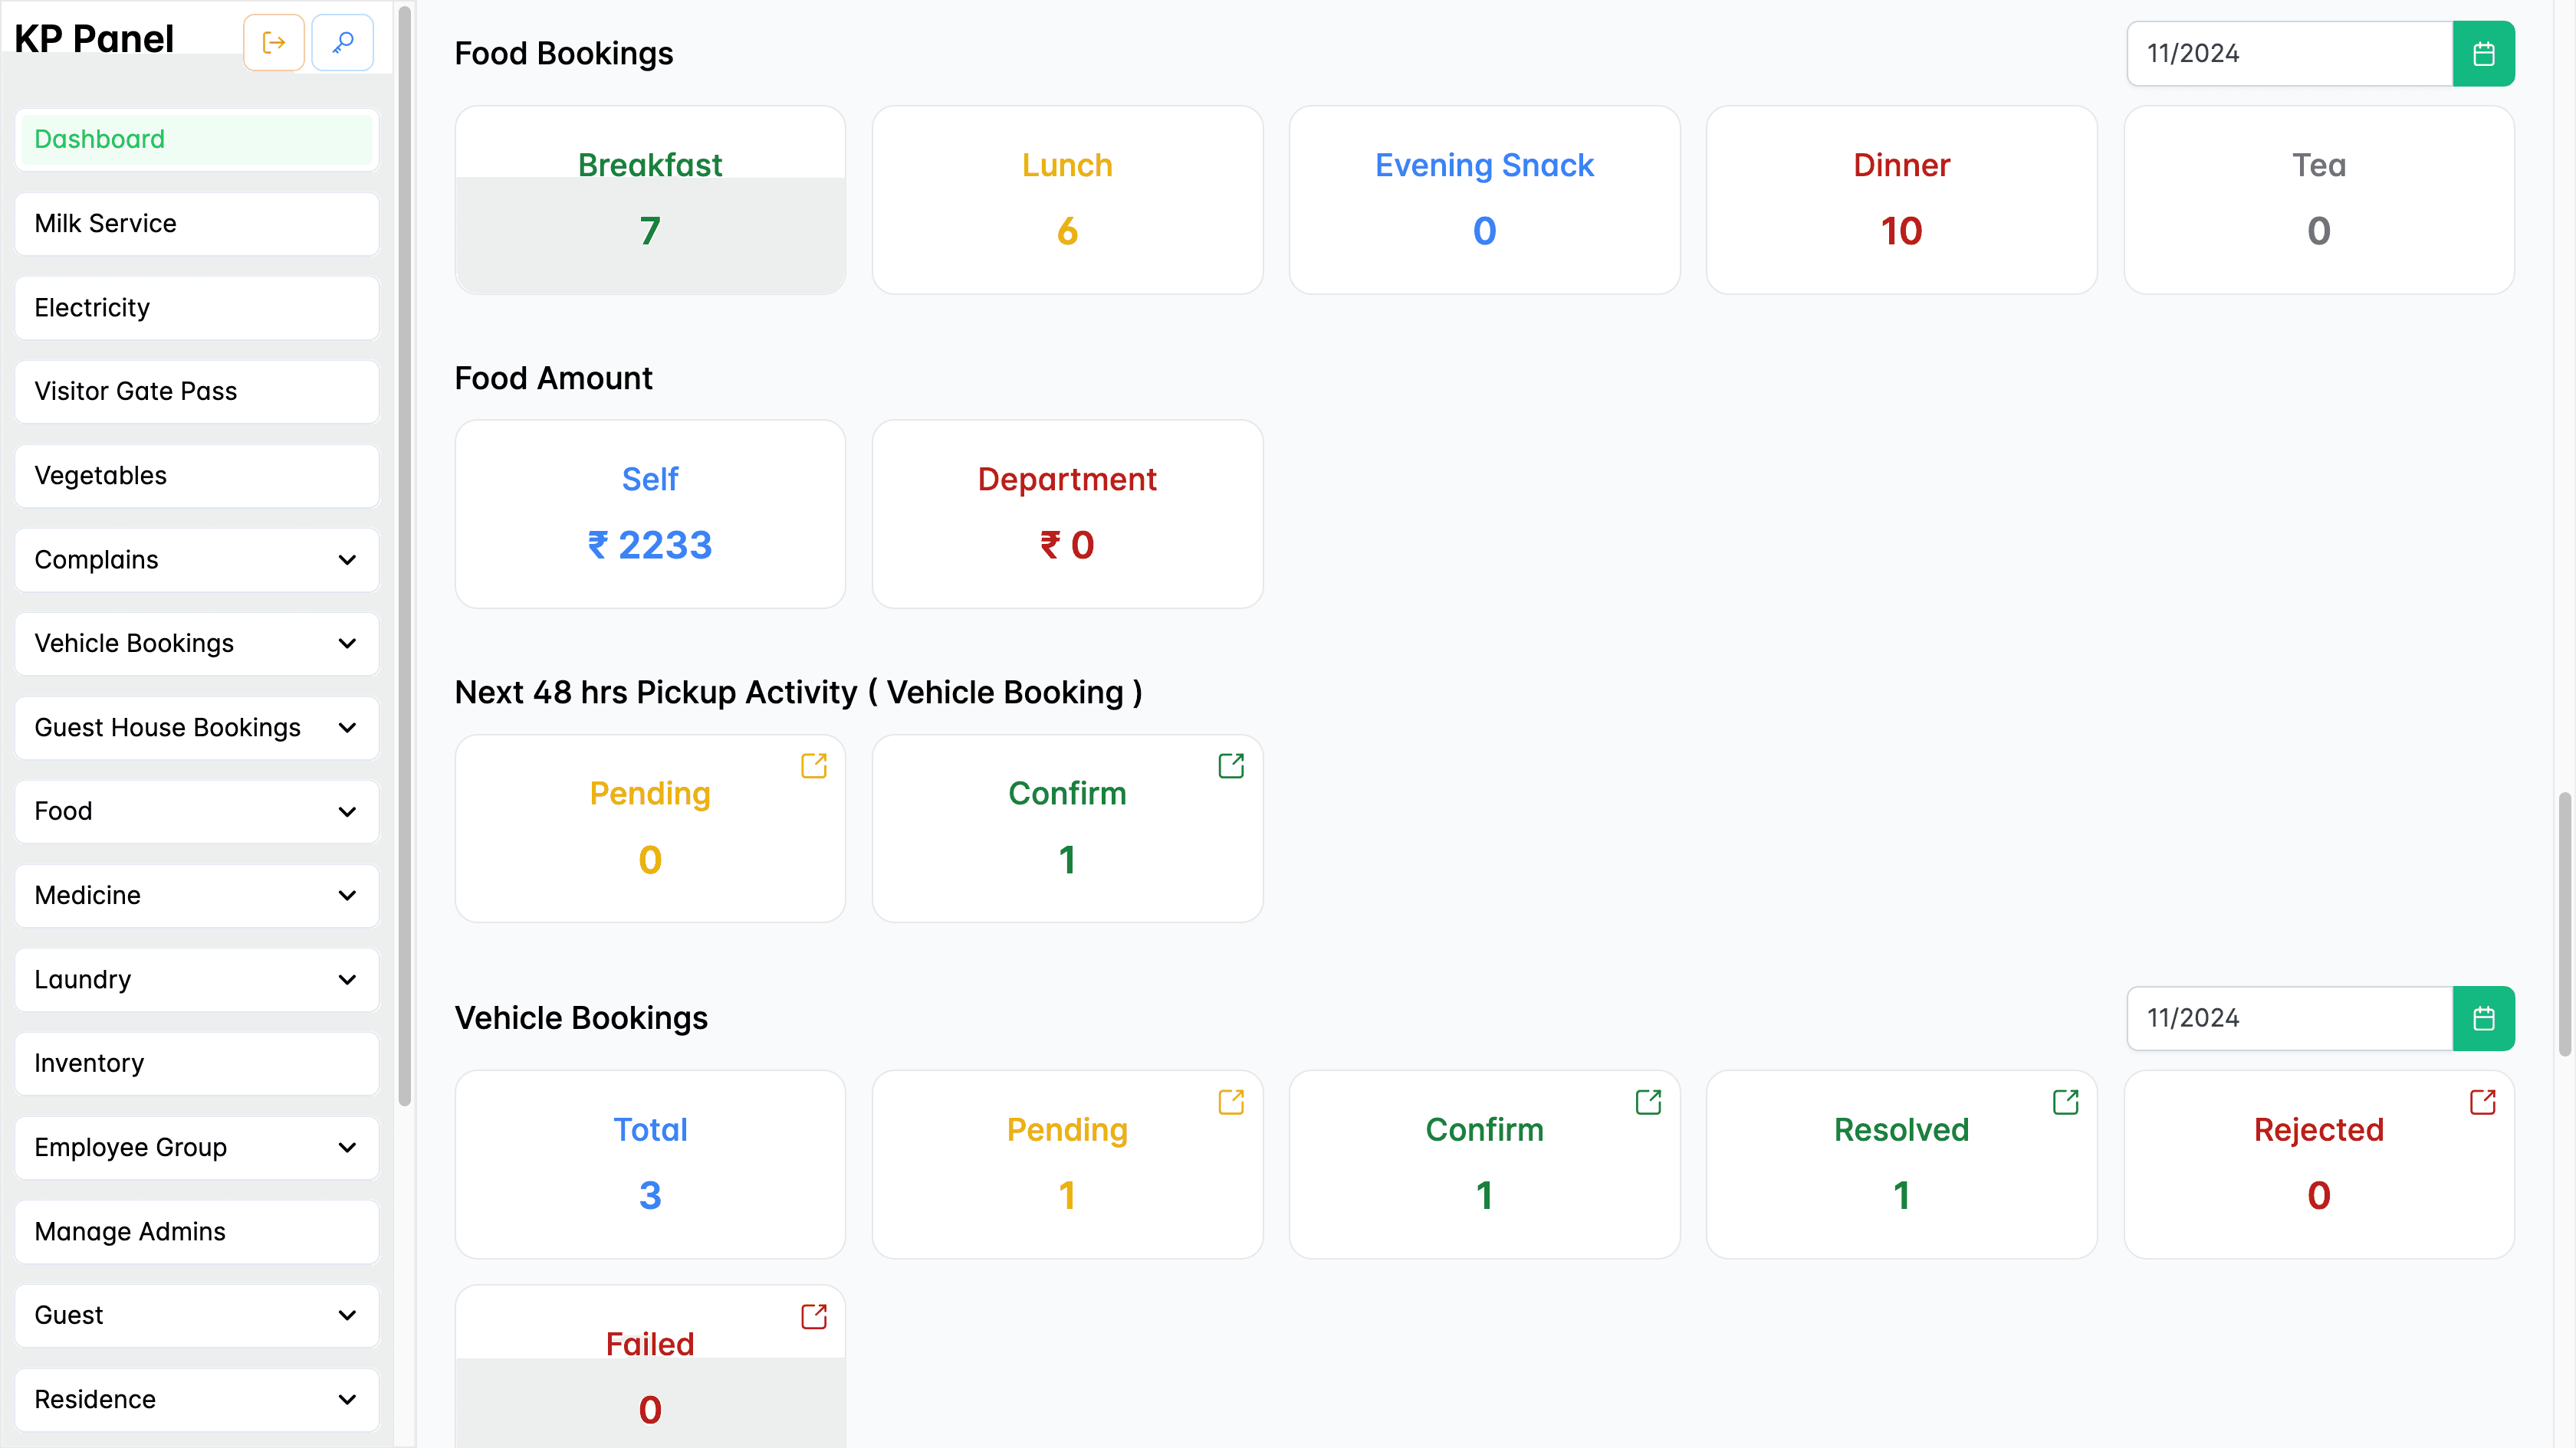Open external link on 48 hrs Confirm card
The image size is (2576, 1448).
1231,765
